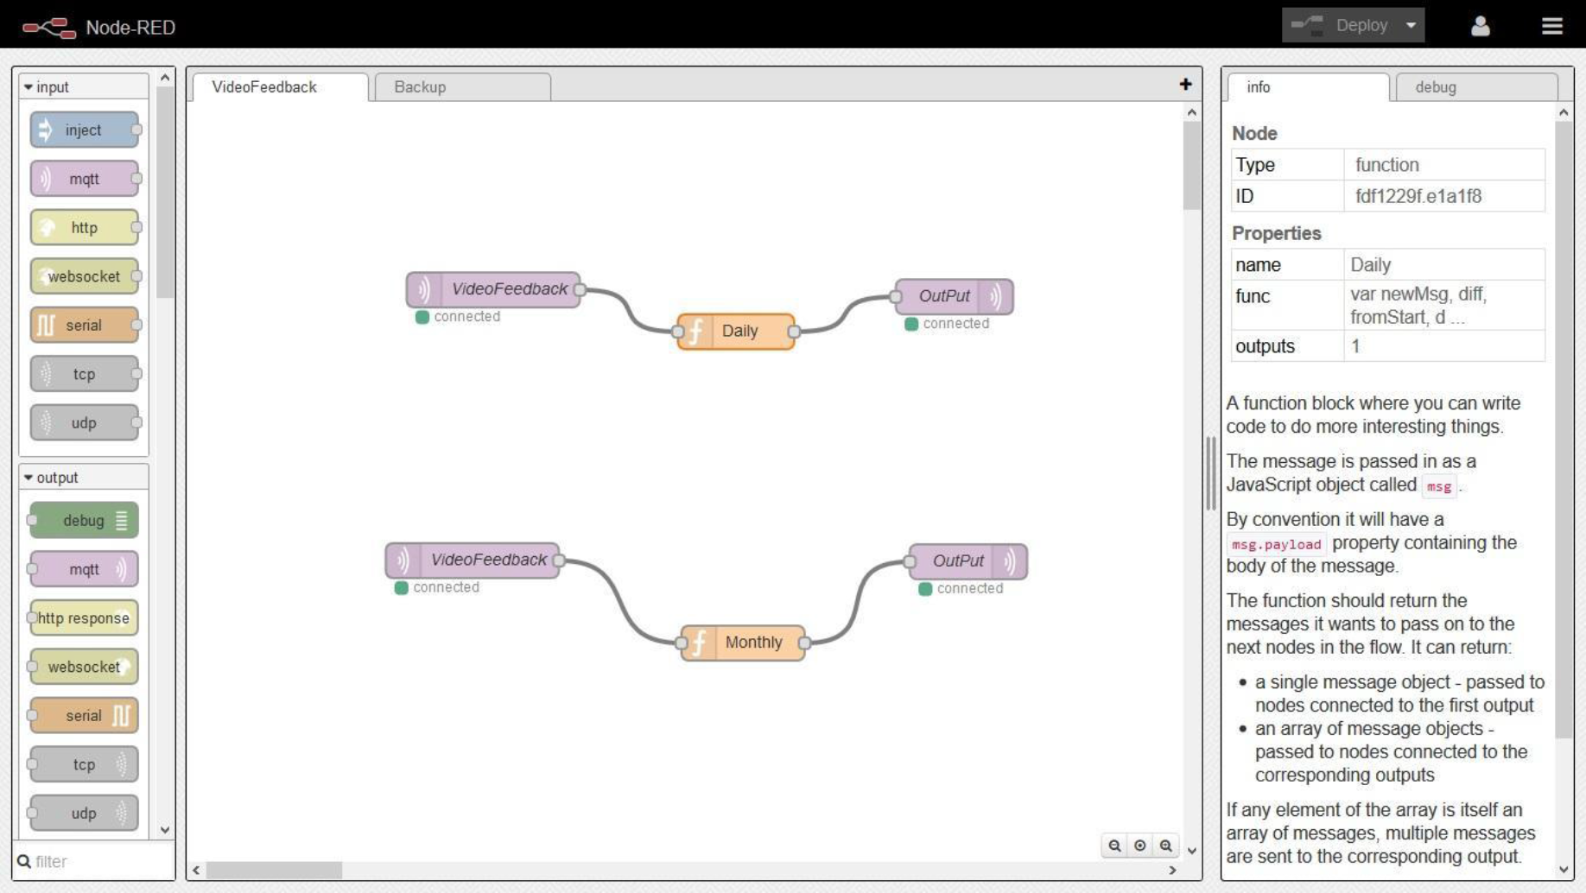Select the http input node in the palette
Image resolution: width=1586 pixels, height=893 pixels.
[84, 228]
